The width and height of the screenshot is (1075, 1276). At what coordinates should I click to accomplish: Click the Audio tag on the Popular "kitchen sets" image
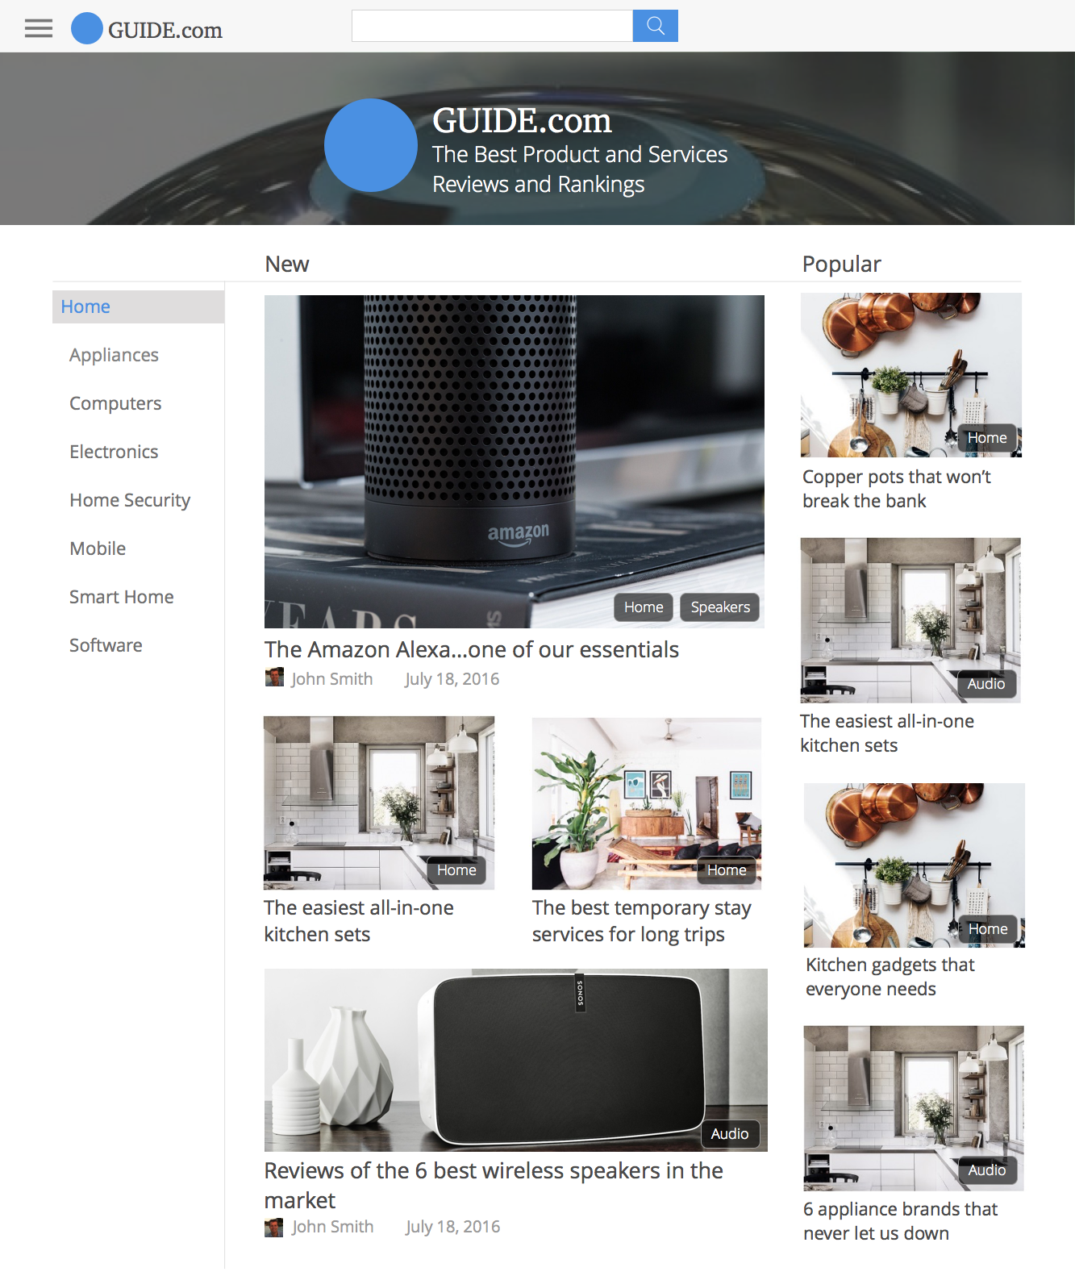tap(986, 684)
